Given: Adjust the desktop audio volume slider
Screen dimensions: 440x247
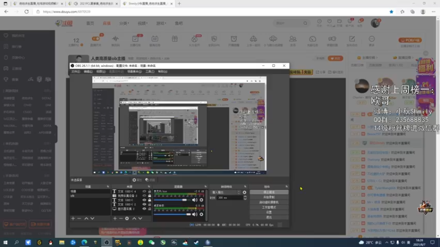Looking at the screenshot, I should 172,215.
